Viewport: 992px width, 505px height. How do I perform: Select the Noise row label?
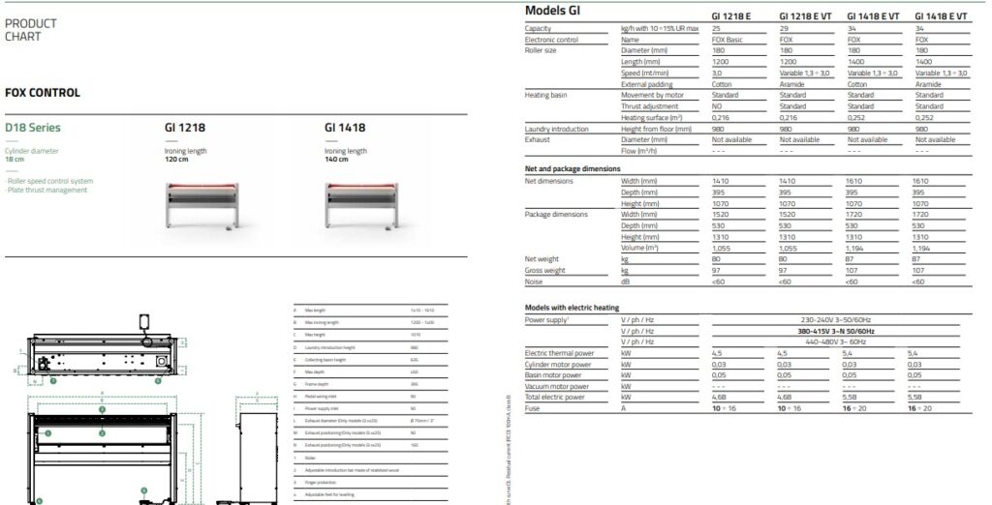[x=536, y=282]
